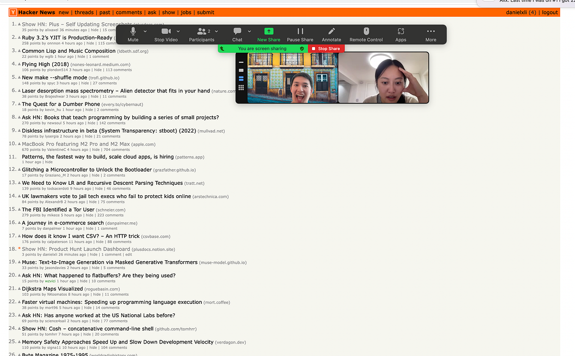
Task: Select the Annotate tool
Action: click(x=331, y=33)
